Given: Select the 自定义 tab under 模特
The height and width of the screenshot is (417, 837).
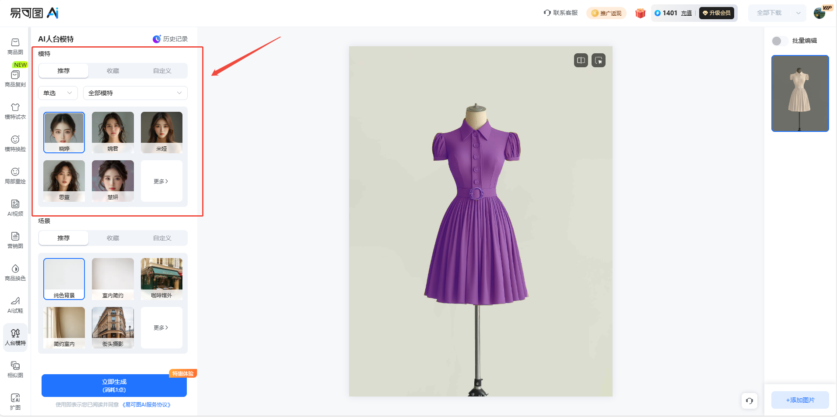Looking at the screenshot, I should click(162, 71).
